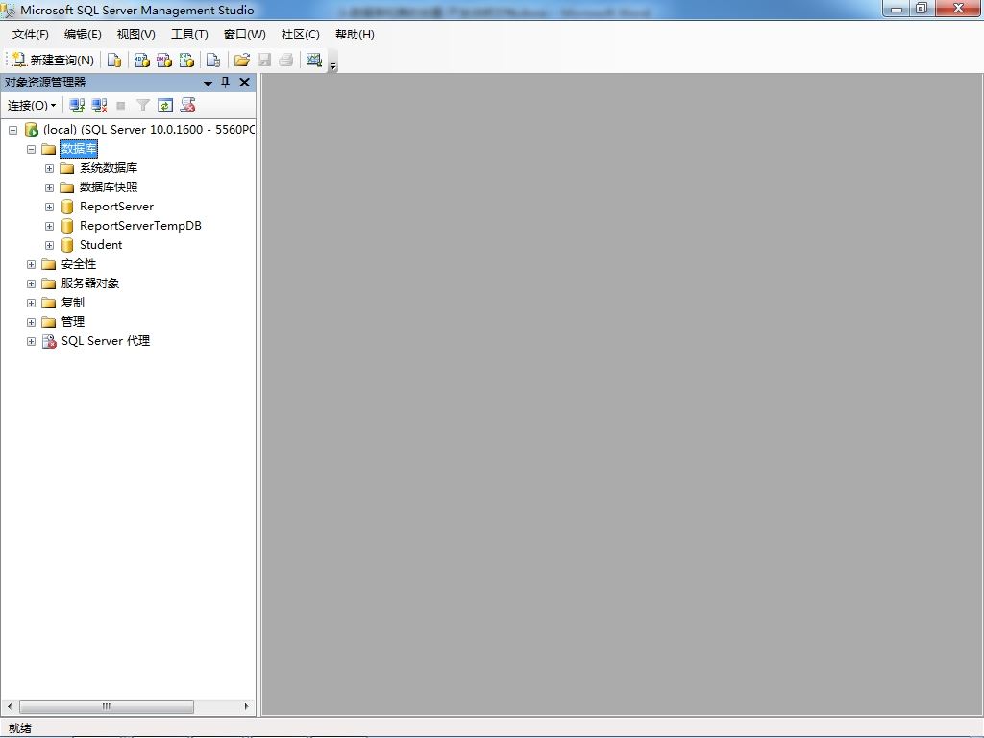Image resolution: width=984 pixels, height=738 pixels.
Task: Select the 复制 tree item
Action: pos(73,303)
